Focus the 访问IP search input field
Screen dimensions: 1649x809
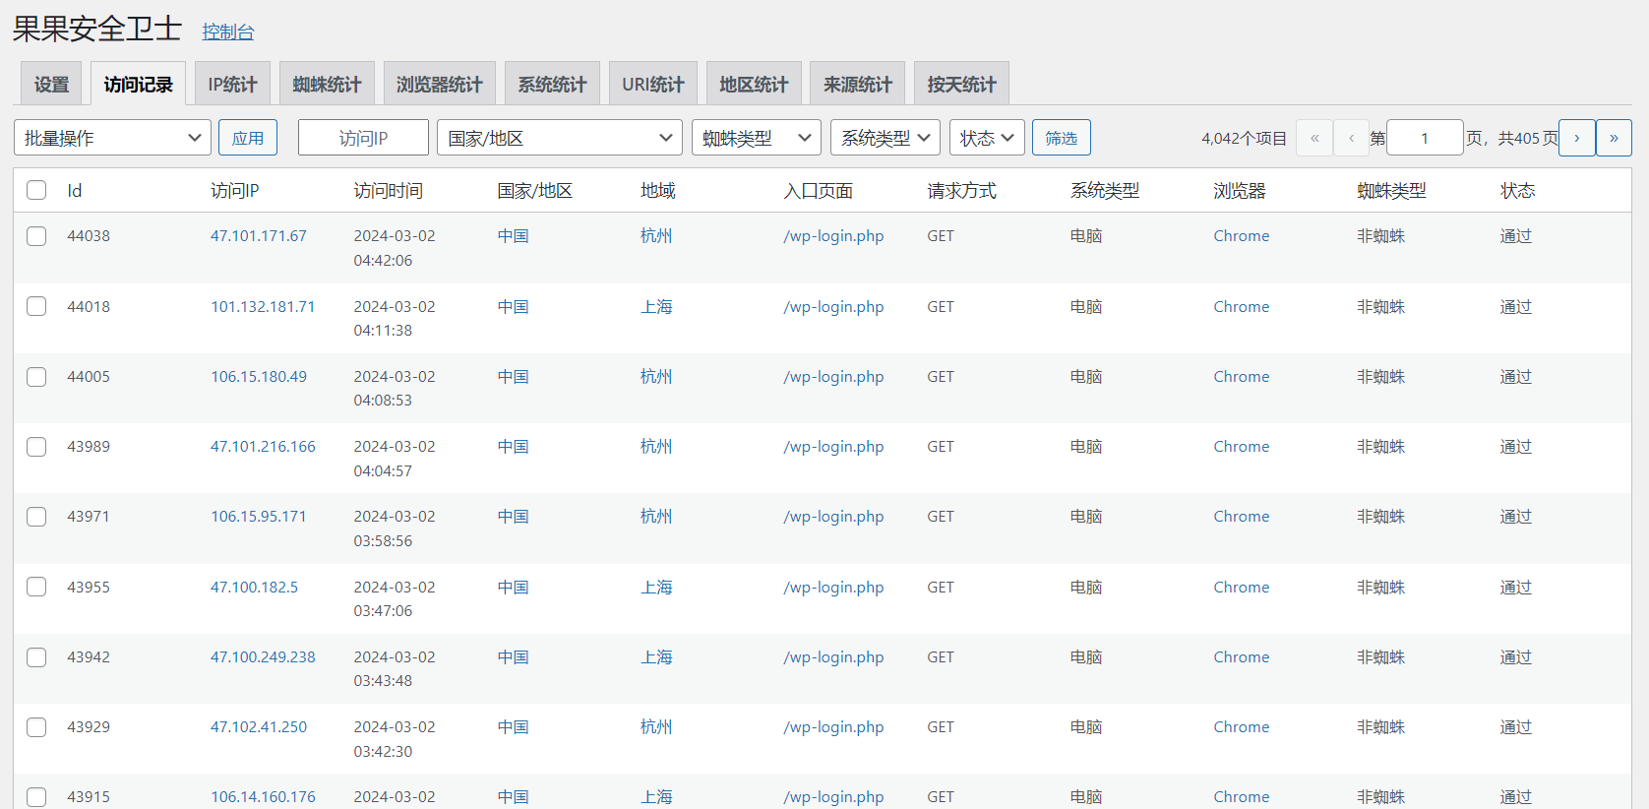pos(363,138)
